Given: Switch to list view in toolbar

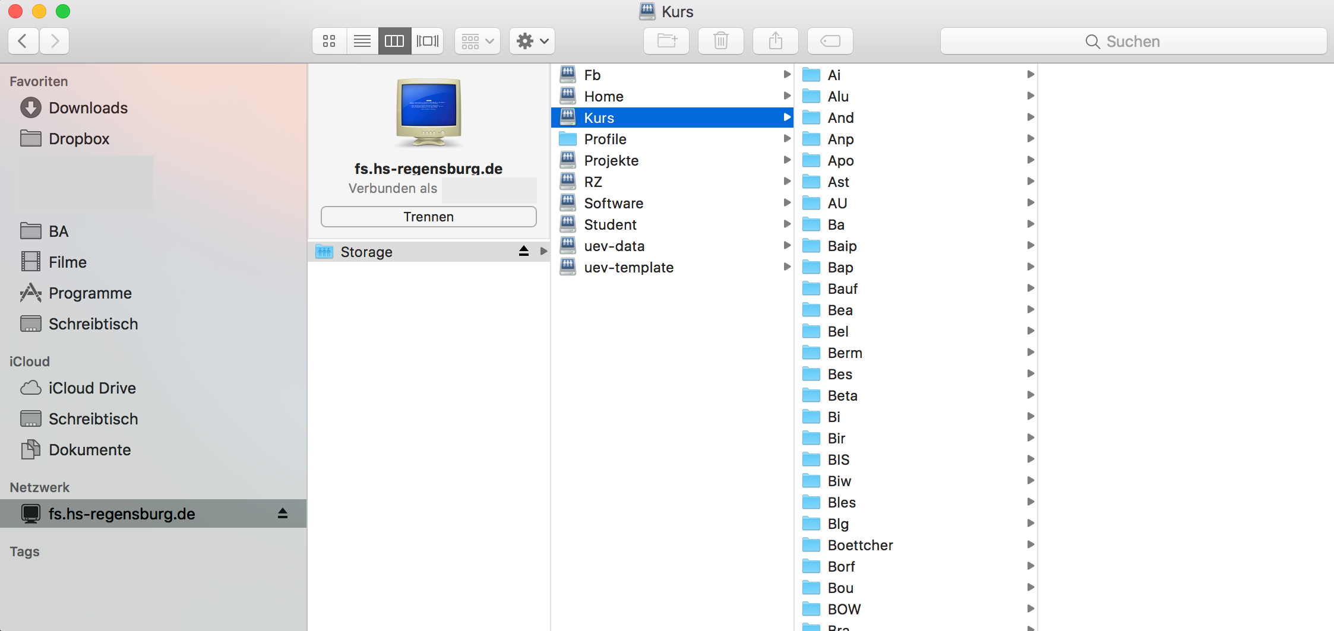Looking at the screenshot, I should click(362, 41).
